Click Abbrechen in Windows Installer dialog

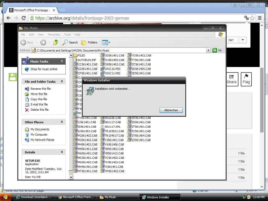tap(171, 110)
